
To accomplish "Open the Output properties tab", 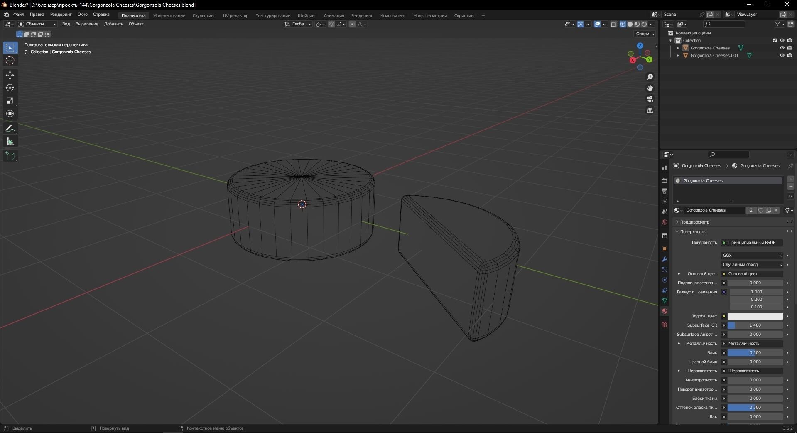I will 665,191.
